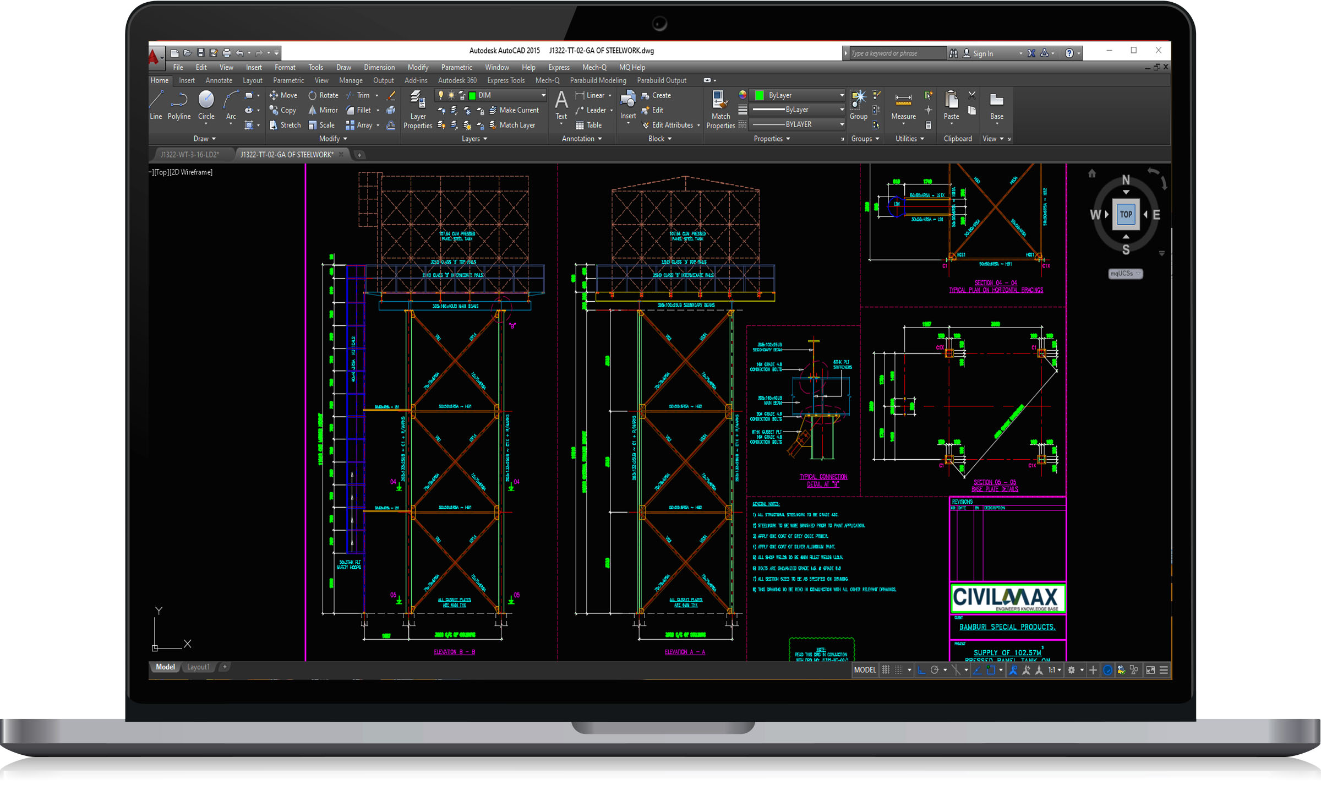1321x795 pixels.
Task: Toggle ortho mode in status bar
Action: point(921,670)
